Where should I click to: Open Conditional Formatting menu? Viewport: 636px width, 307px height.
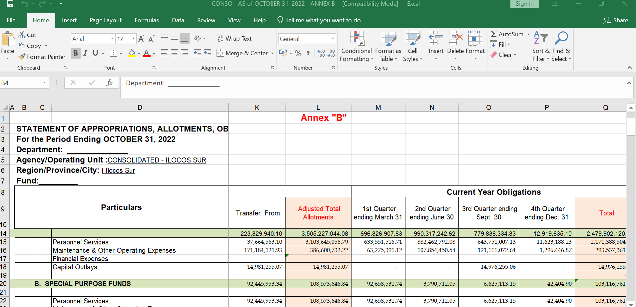(x=356, y=47)
